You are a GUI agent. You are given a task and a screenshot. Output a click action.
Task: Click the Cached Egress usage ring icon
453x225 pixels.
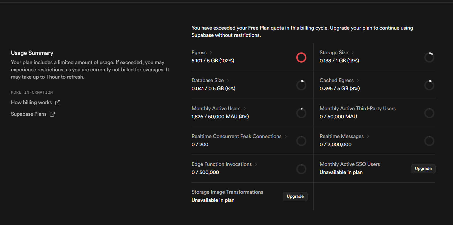pos(429,85)
